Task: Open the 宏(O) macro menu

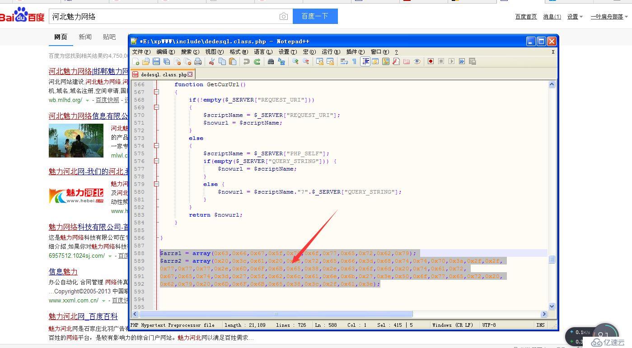Action: [x=309, y=52]
